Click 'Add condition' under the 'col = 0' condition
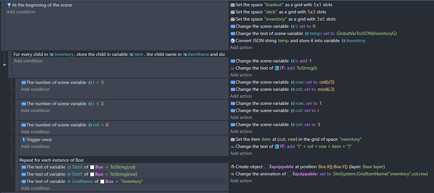 [x=36, y=132]
